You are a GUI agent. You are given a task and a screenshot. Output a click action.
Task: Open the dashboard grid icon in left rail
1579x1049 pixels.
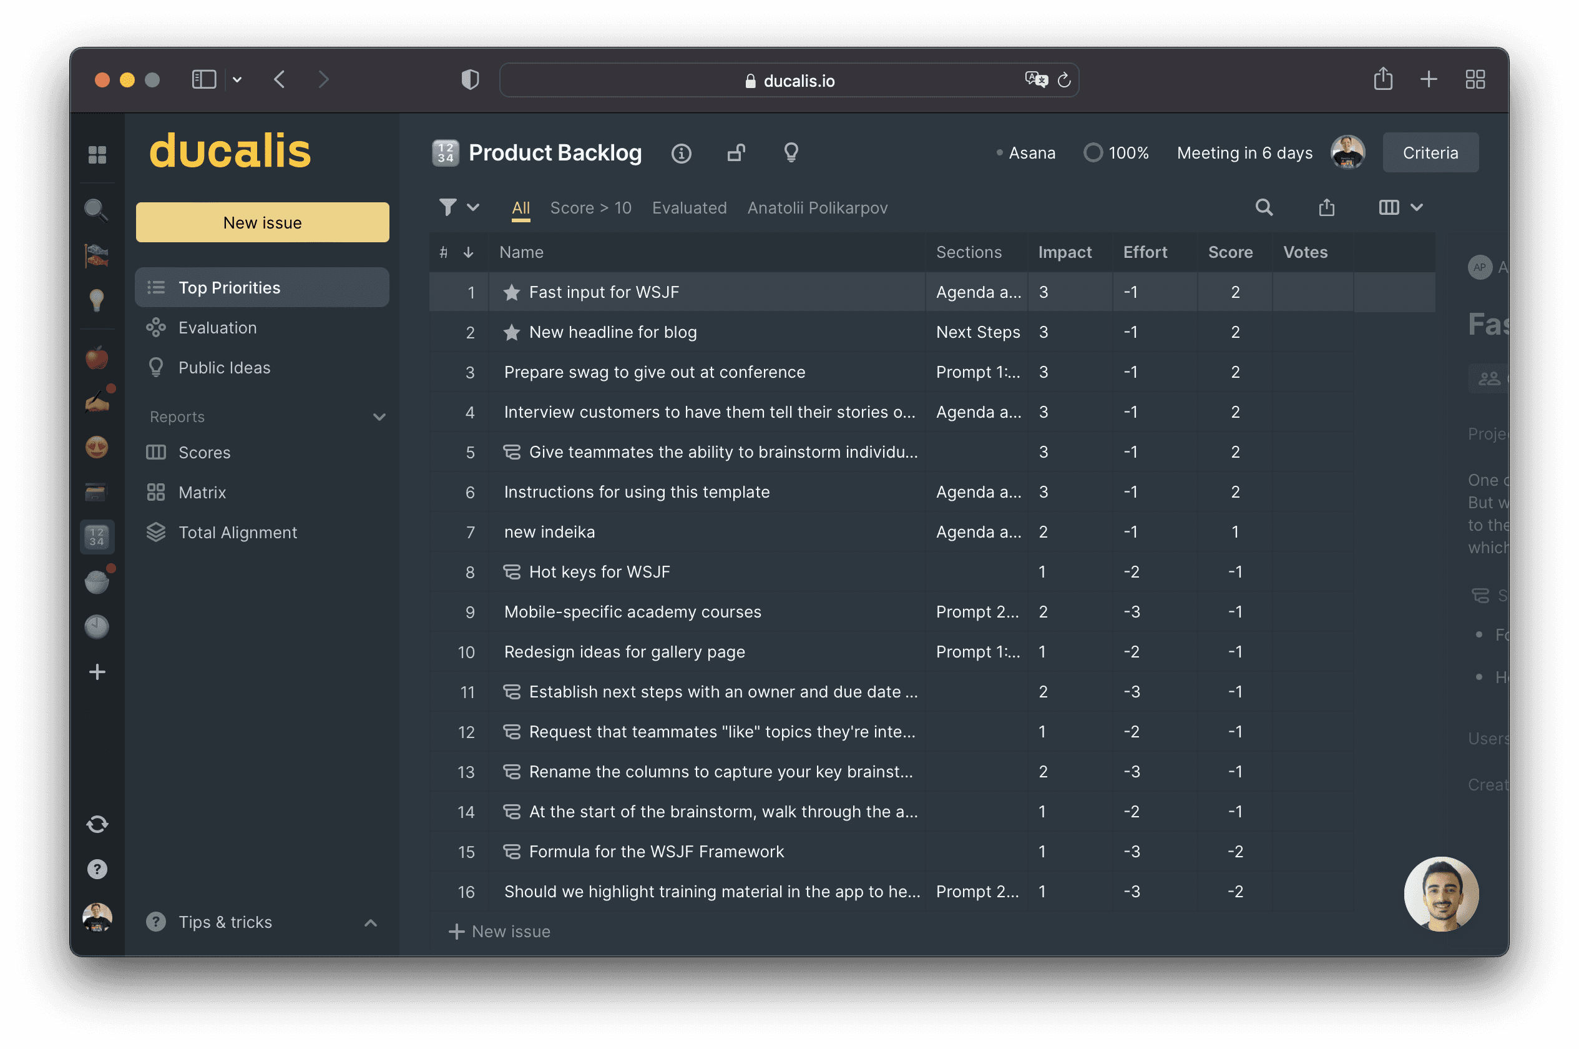(x=97, y=155)
